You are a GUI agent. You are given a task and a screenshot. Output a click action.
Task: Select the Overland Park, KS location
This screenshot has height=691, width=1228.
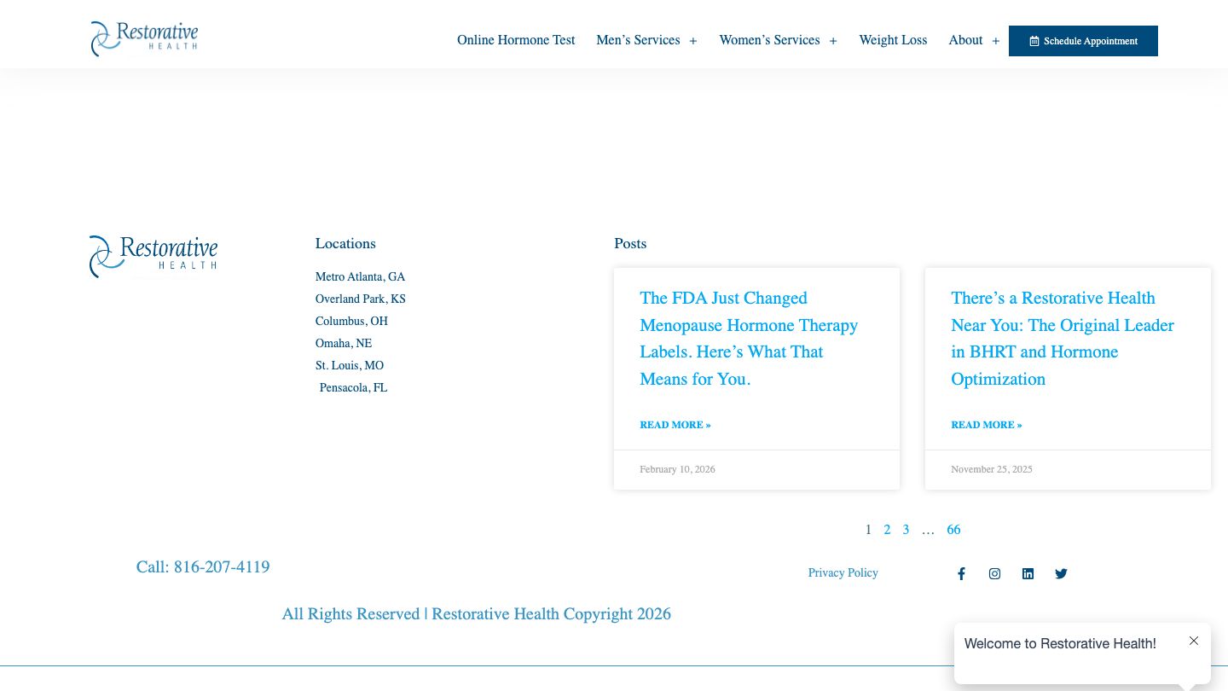[360, 299]
